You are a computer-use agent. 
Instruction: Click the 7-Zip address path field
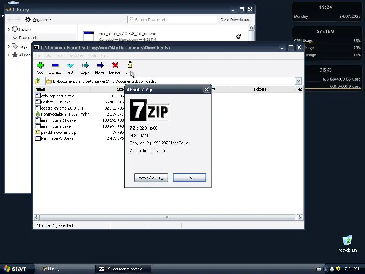click(170, 81)
